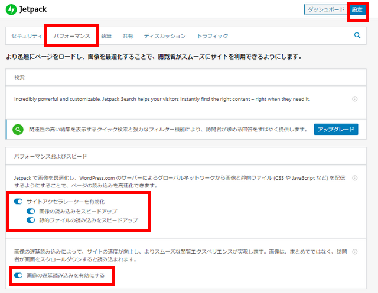Switch to the セキュリティ tab
Image resolution: width=378 pixels, height=293 pixels.
point(27,36)
